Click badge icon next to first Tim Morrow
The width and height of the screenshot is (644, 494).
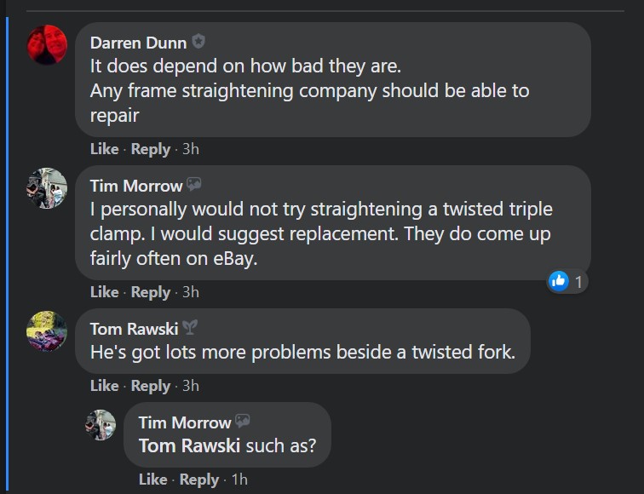[194, 184]
